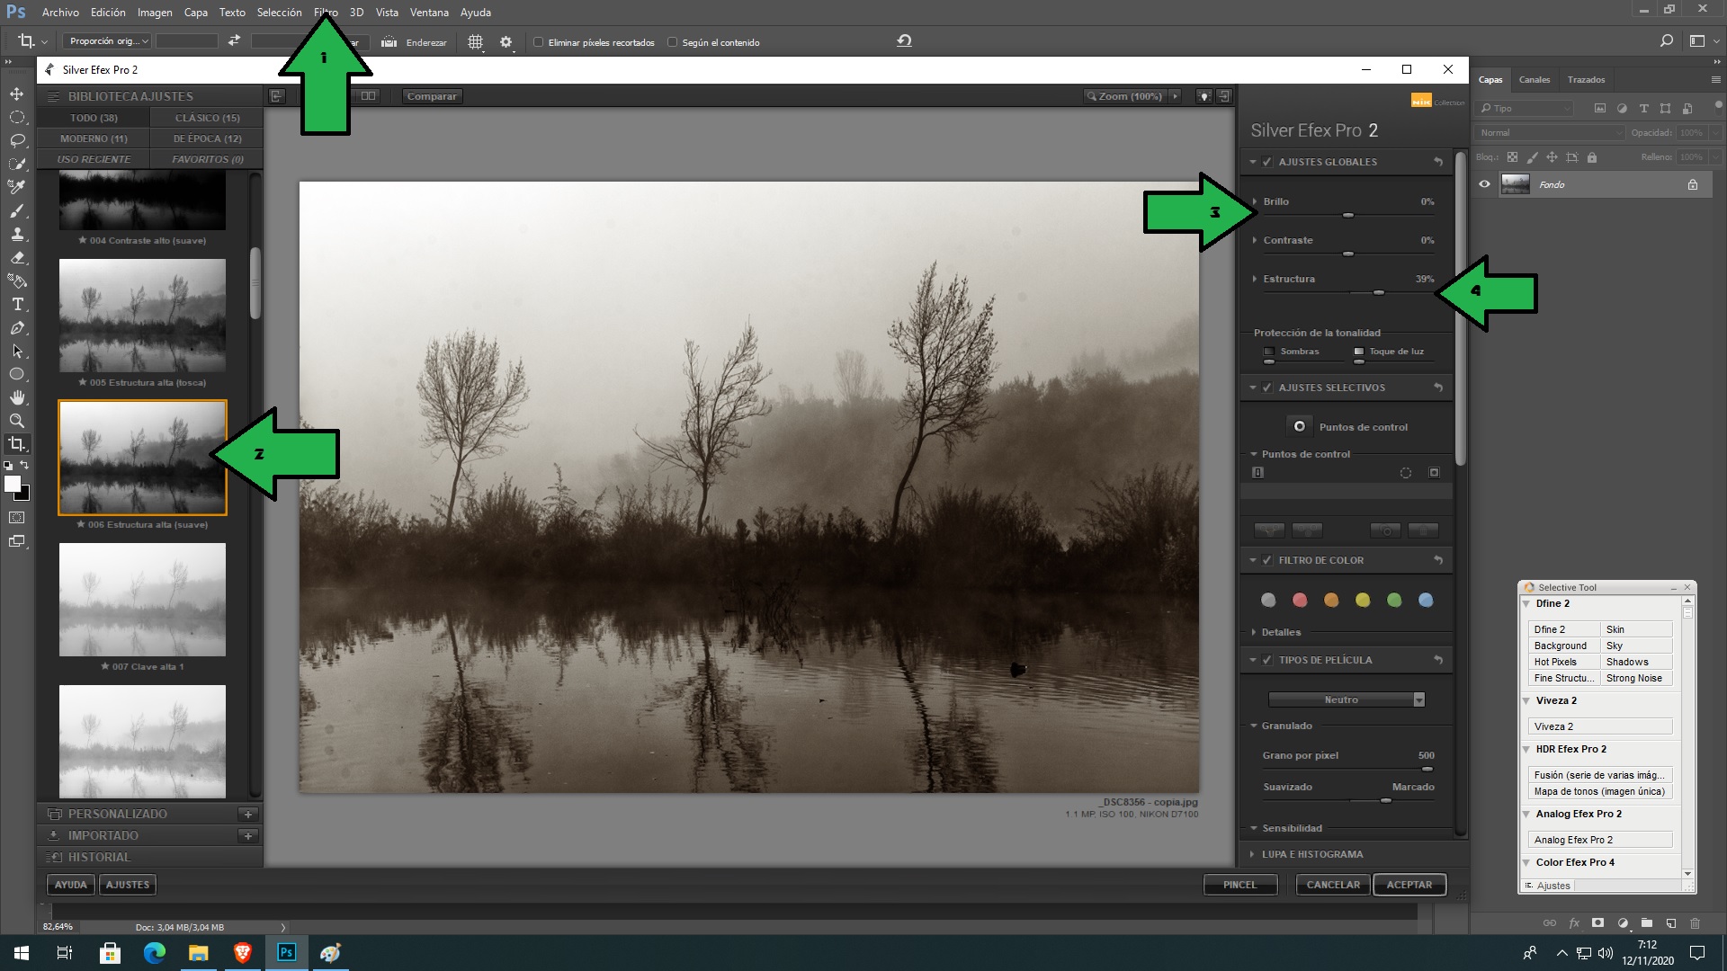Open Normal blend mode dropdown
Image resolution: width=1727 pixels, height=971 pixels.
(1549, 132)
